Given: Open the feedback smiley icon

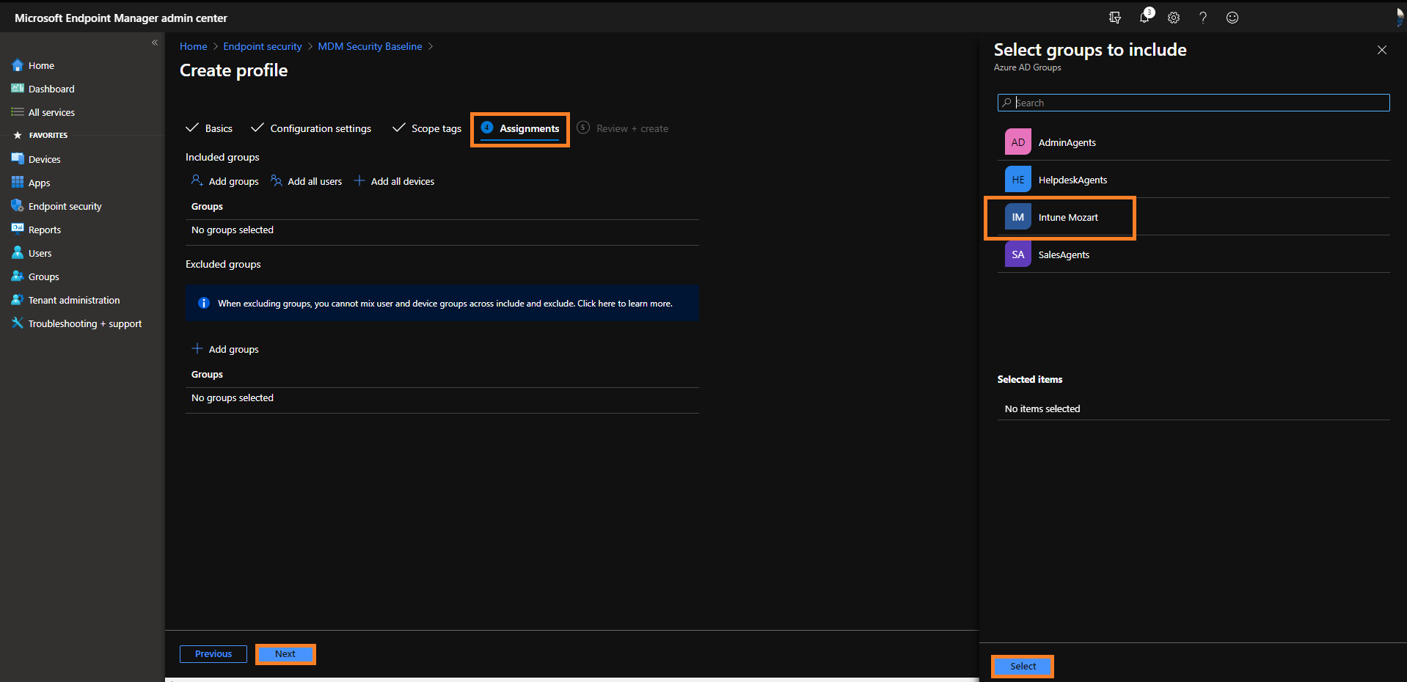Looking at the screenshot, I should (x=1232, y=18).
